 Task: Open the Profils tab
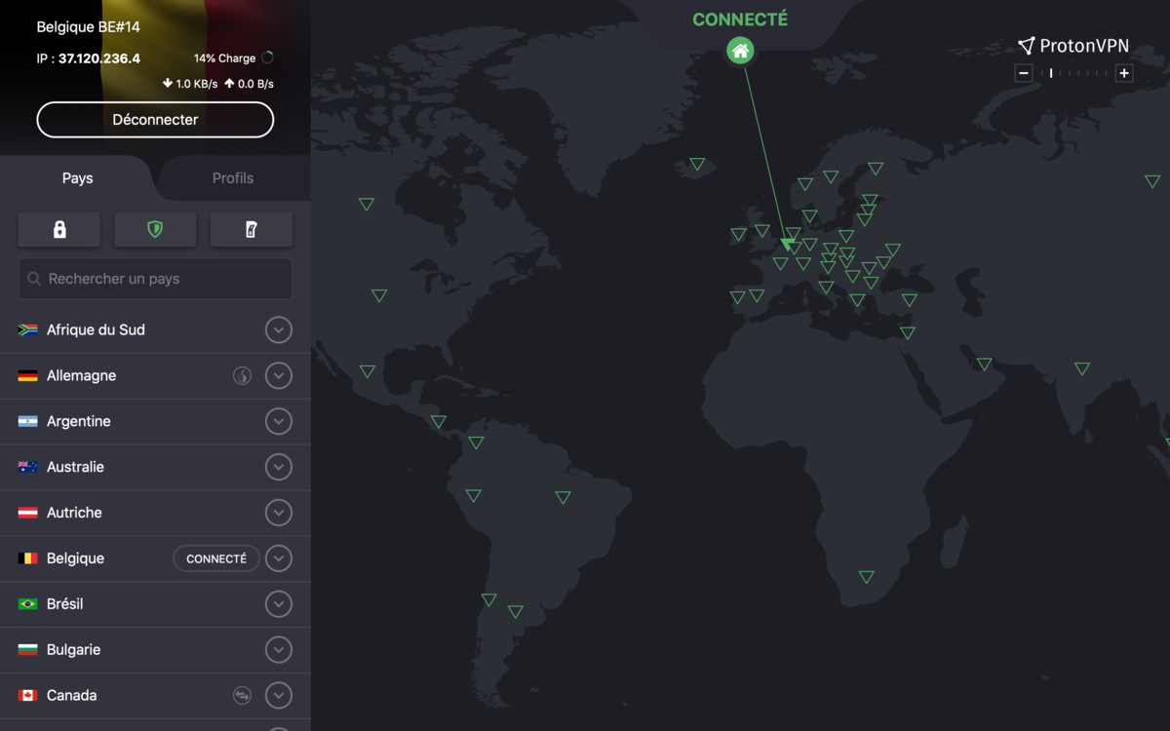[233, 178]
